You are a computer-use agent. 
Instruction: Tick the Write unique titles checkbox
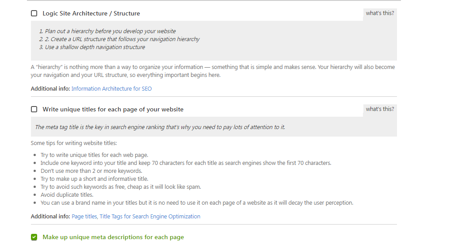coord(34,109)
